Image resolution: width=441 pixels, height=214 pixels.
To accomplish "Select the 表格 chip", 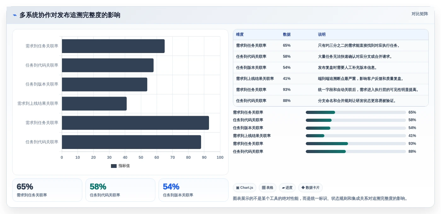I will (x=268, y=187).
